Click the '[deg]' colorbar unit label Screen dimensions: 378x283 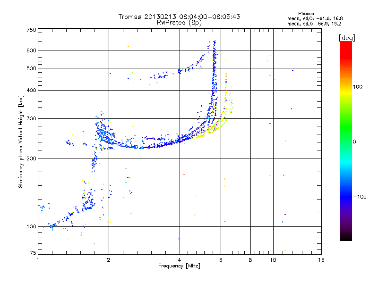tap(347, 38)
